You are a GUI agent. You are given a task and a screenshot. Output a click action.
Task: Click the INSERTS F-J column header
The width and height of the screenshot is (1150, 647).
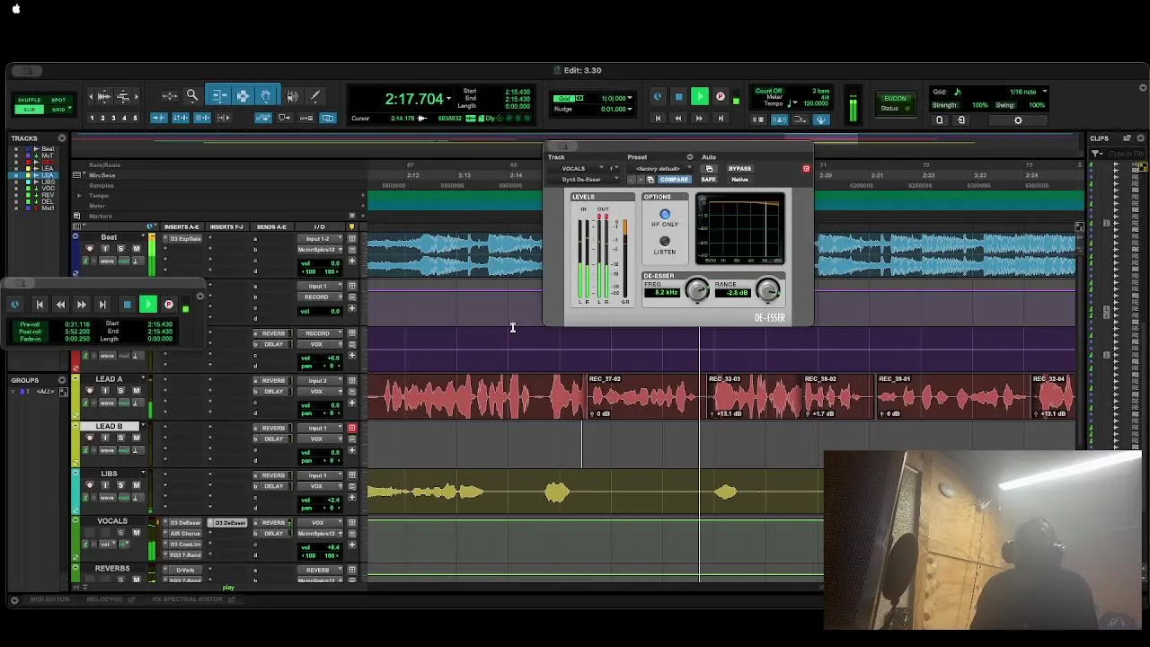226,227
